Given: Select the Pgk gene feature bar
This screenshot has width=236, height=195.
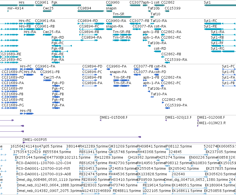Looking at the screenshot, I should (x=66, y=5).
